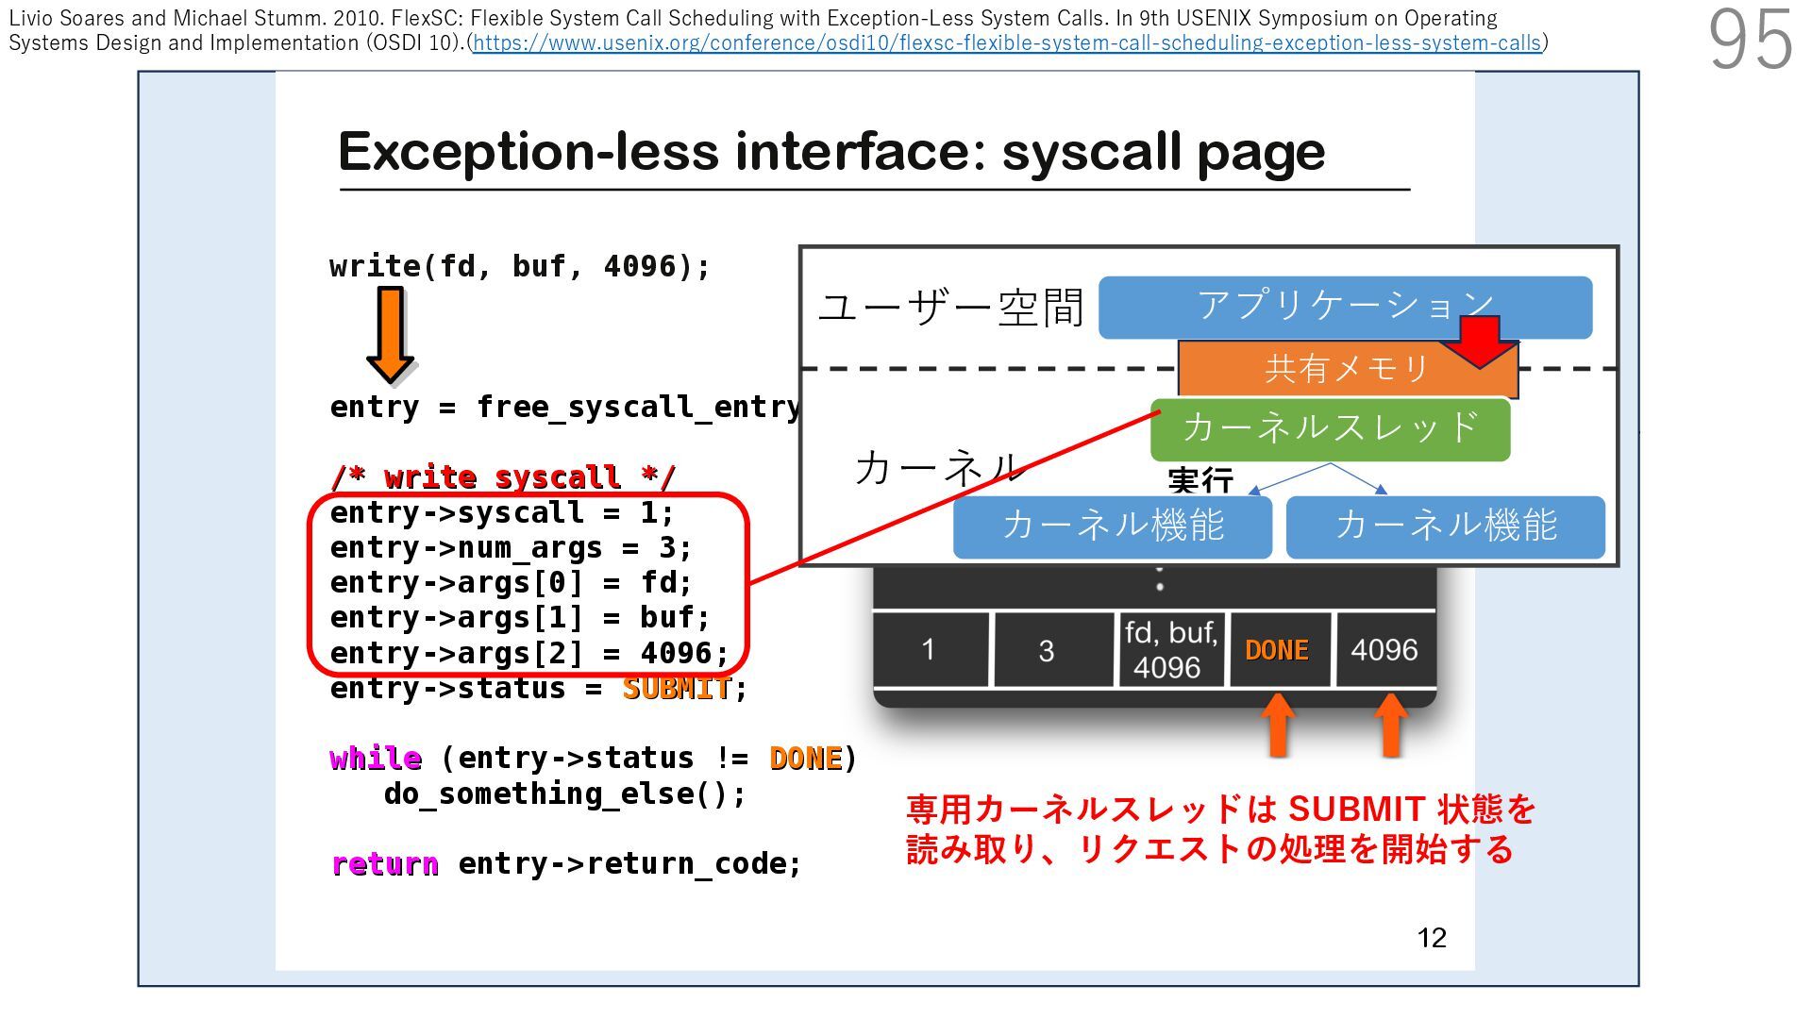
Task: Click the ユーザー空間 label
Action: pyautogui.click(x=949, y=308)
